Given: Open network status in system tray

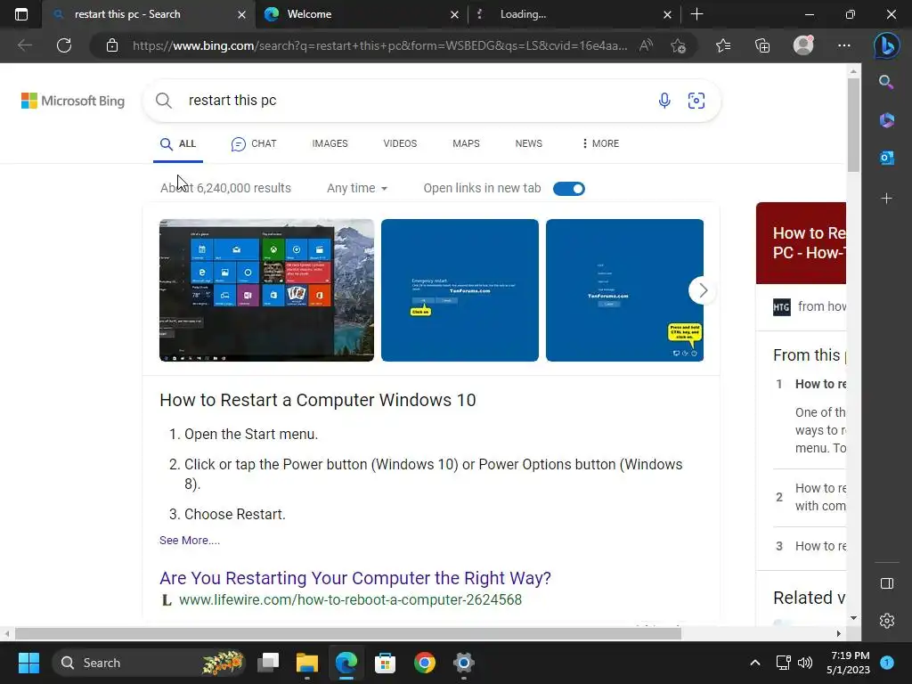Looking at the screenshot, I should [783, 663].
